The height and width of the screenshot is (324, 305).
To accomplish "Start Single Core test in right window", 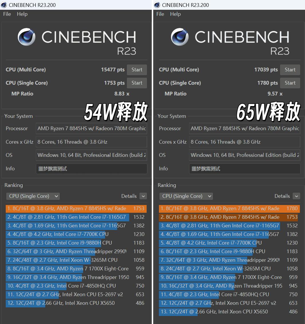I will click(290, 83).
